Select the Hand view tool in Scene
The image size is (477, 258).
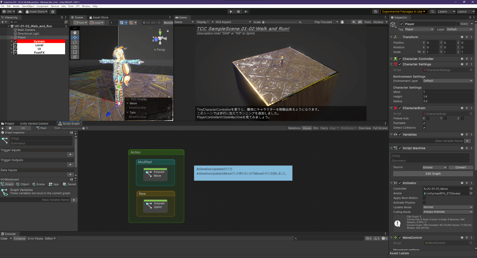(75, 33)
